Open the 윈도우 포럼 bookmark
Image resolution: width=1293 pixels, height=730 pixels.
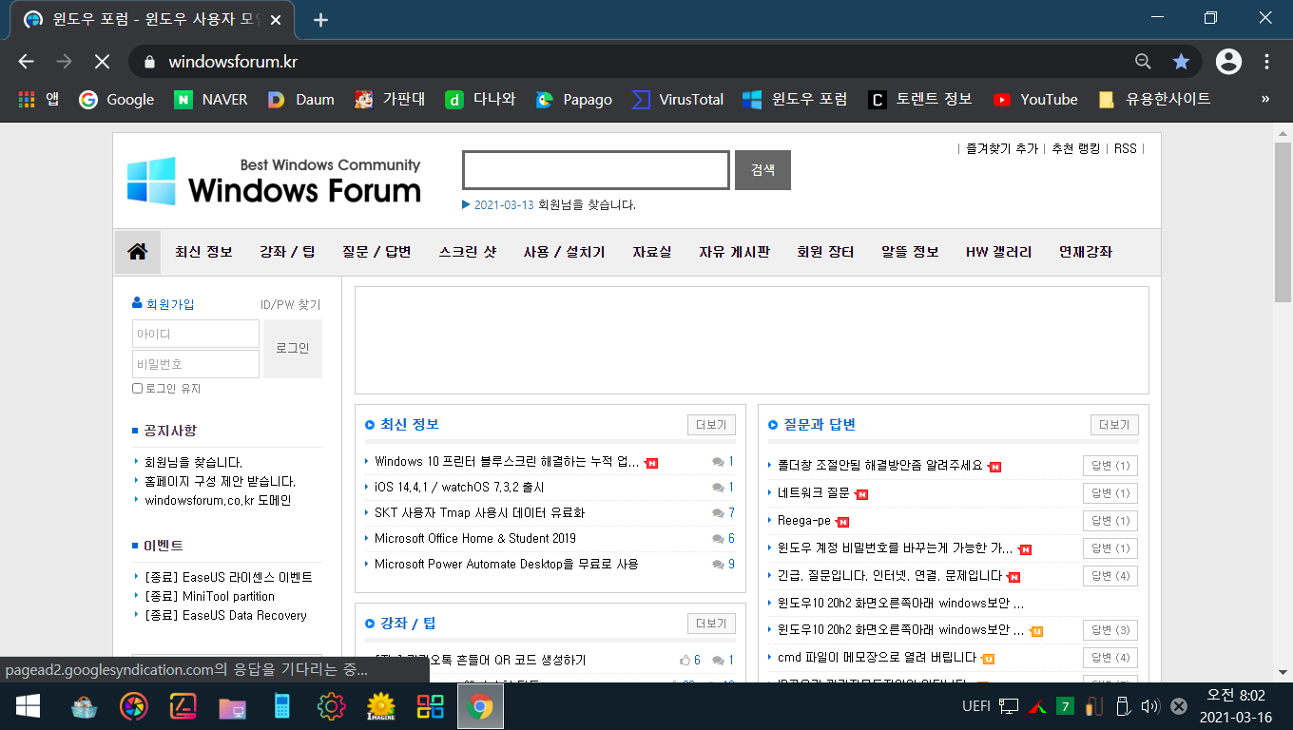(x=795, y=99)
